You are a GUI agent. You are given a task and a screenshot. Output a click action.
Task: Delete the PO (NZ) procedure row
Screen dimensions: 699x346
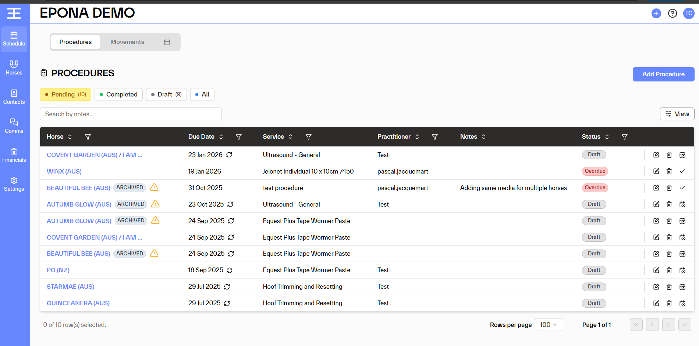(669, 270)
